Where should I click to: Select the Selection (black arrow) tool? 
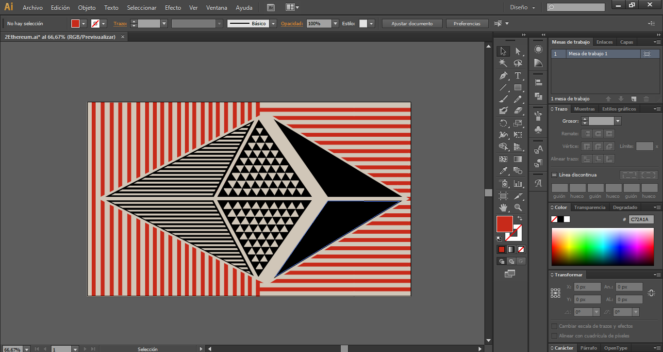tap(503, 51)
